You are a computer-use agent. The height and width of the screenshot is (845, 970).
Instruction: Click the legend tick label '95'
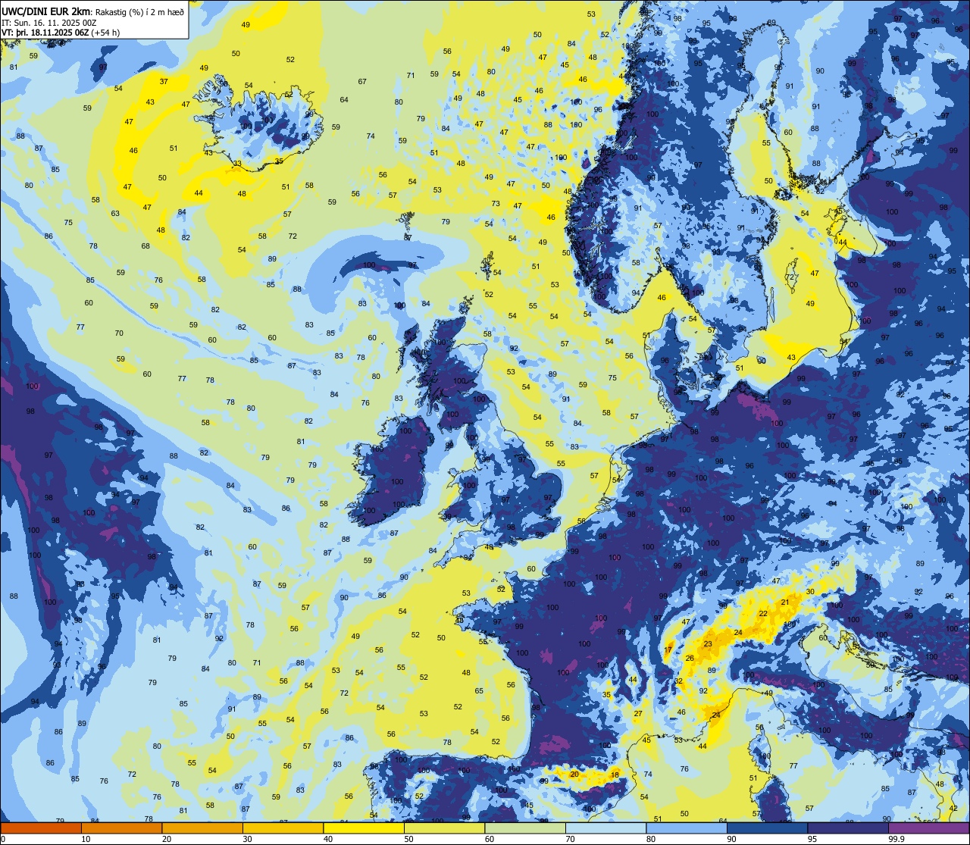[x=812, y=839]
